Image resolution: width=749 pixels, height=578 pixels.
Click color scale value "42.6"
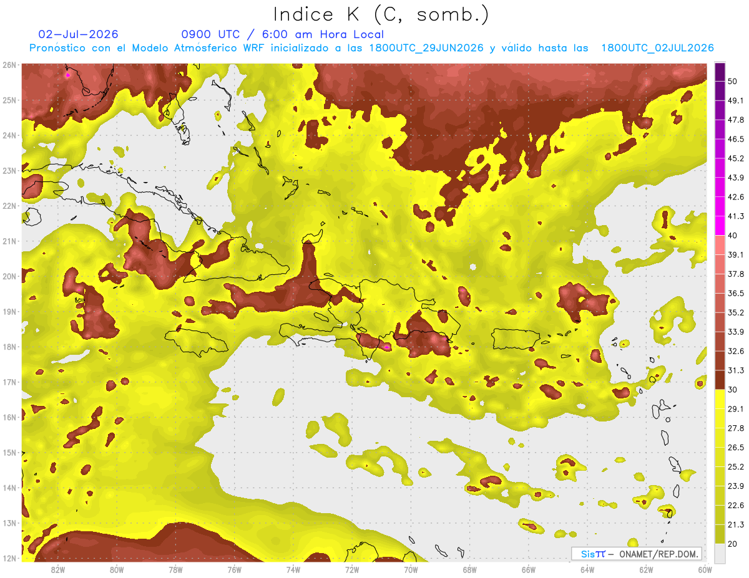pos(736,197)
